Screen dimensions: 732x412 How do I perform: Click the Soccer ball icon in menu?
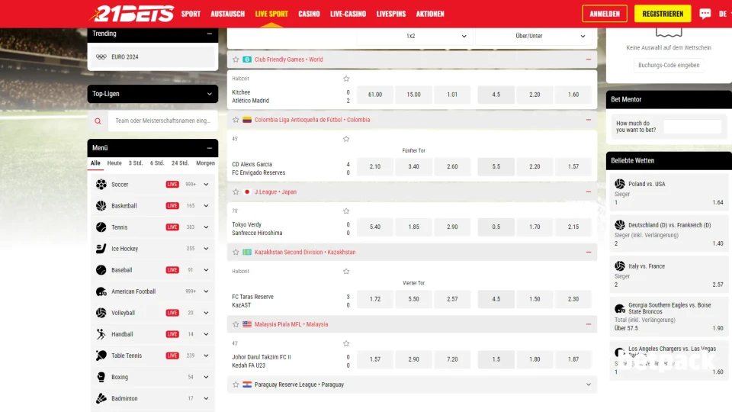[x=101, y=184]
